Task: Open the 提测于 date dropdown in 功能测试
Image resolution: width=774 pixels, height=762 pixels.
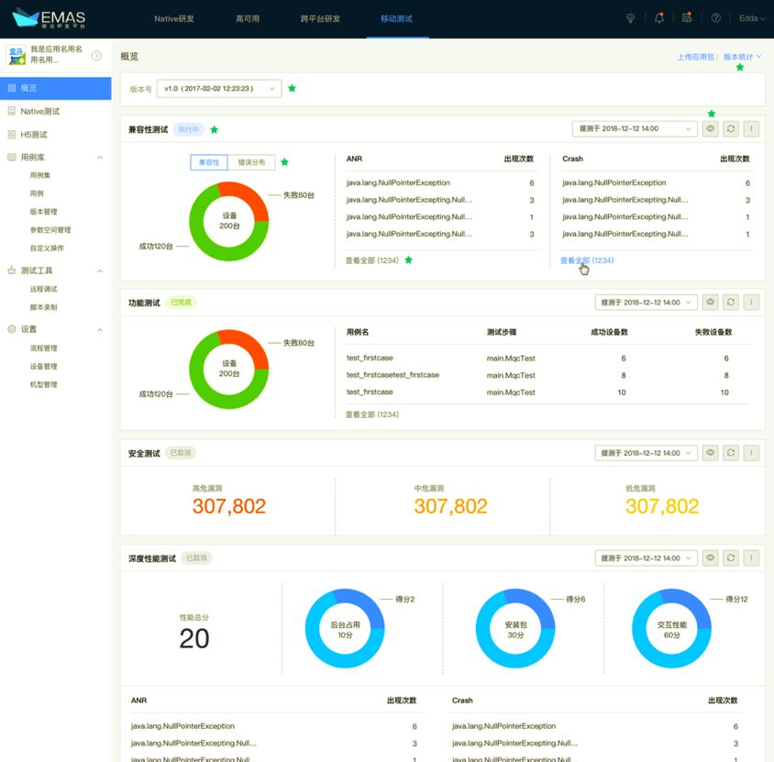Action: tap(646, 302)
